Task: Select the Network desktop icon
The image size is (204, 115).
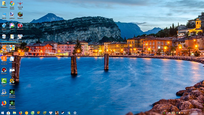Action: [4, 26]
